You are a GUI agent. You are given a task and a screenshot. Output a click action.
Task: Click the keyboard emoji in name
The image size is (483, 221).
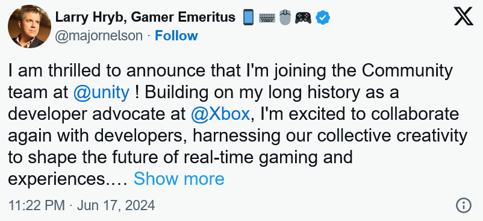click(x=267, y=18)
